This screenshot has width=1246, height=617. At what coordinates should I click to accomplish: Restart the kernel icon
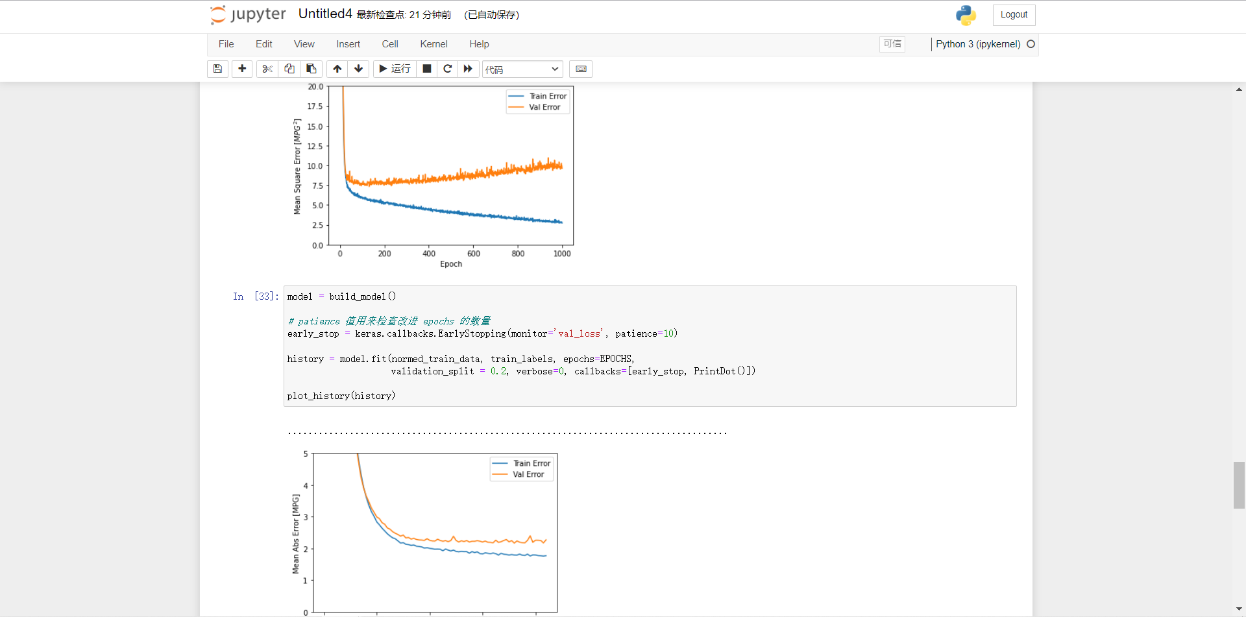(448, 69)
